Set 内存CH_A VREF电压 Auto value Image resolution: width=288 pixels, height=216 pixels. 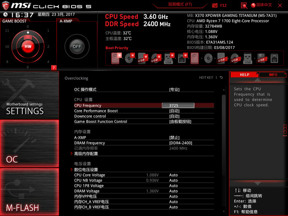click(x=173, y=202)
